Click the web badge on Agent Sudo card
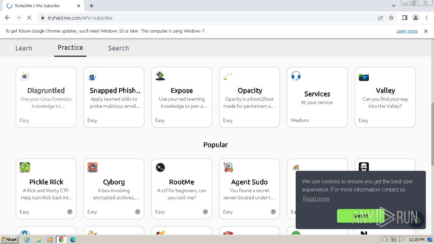 pos(273,212)
